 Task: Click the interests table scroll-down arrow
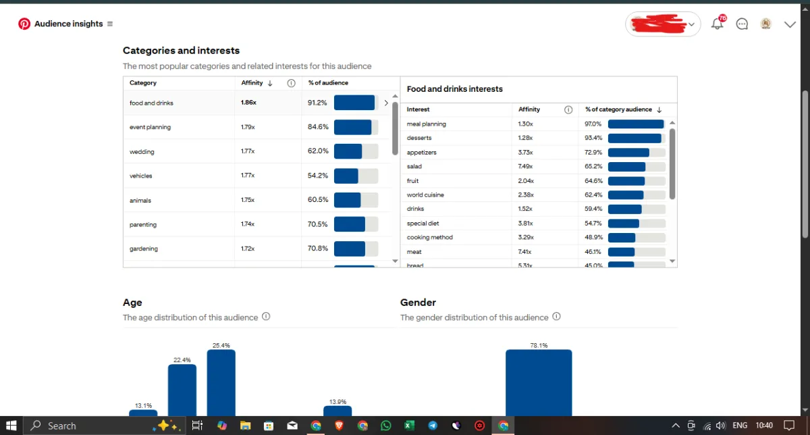(672, 261)
